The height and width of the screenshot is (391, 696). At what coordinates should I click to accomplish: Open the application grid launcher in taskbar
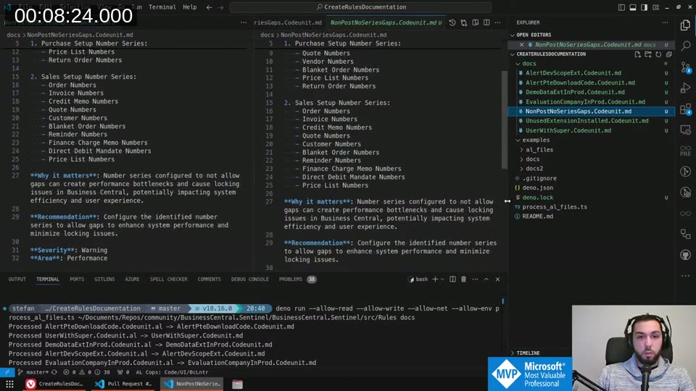[9, 384]
